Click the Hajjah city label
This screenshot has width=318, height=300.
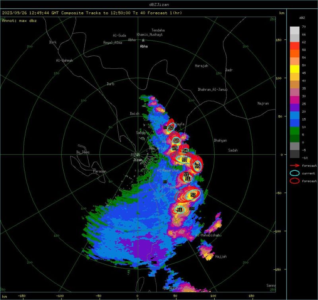[x=221, y=256]
